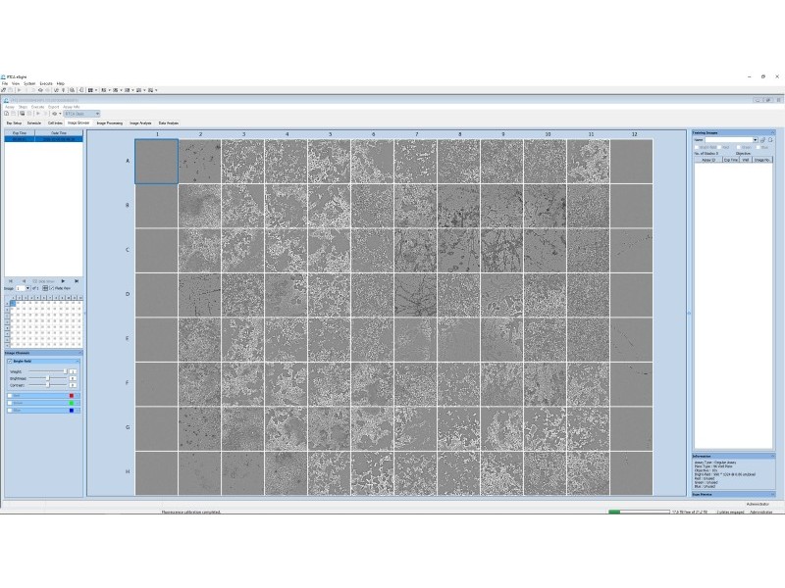This screenshot has width=785, height=588.
Task: Switch to the Image Analysis tab
Action: click(140, 123)
